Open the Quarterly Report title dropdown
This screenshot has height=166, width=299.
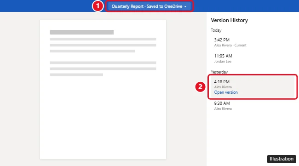click(x=149, y=6)
